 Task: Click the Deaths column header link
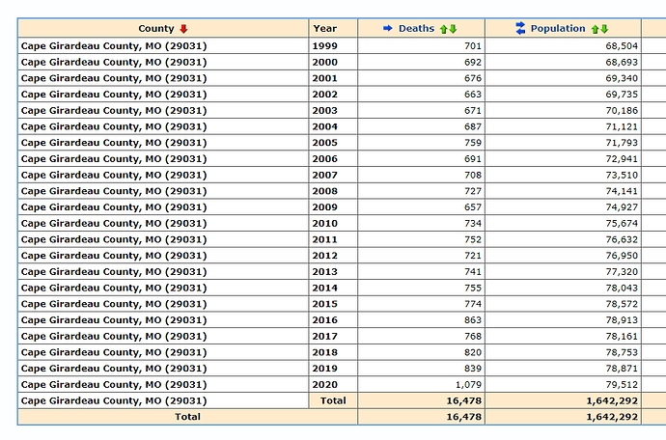[416, 28]
